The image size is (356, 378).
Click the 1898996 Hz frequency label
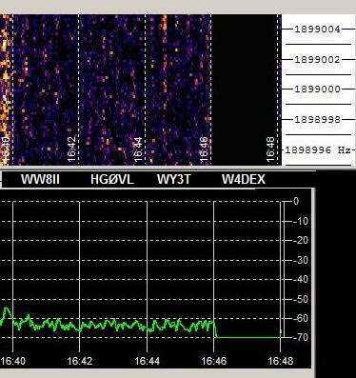tap(318, 149)
